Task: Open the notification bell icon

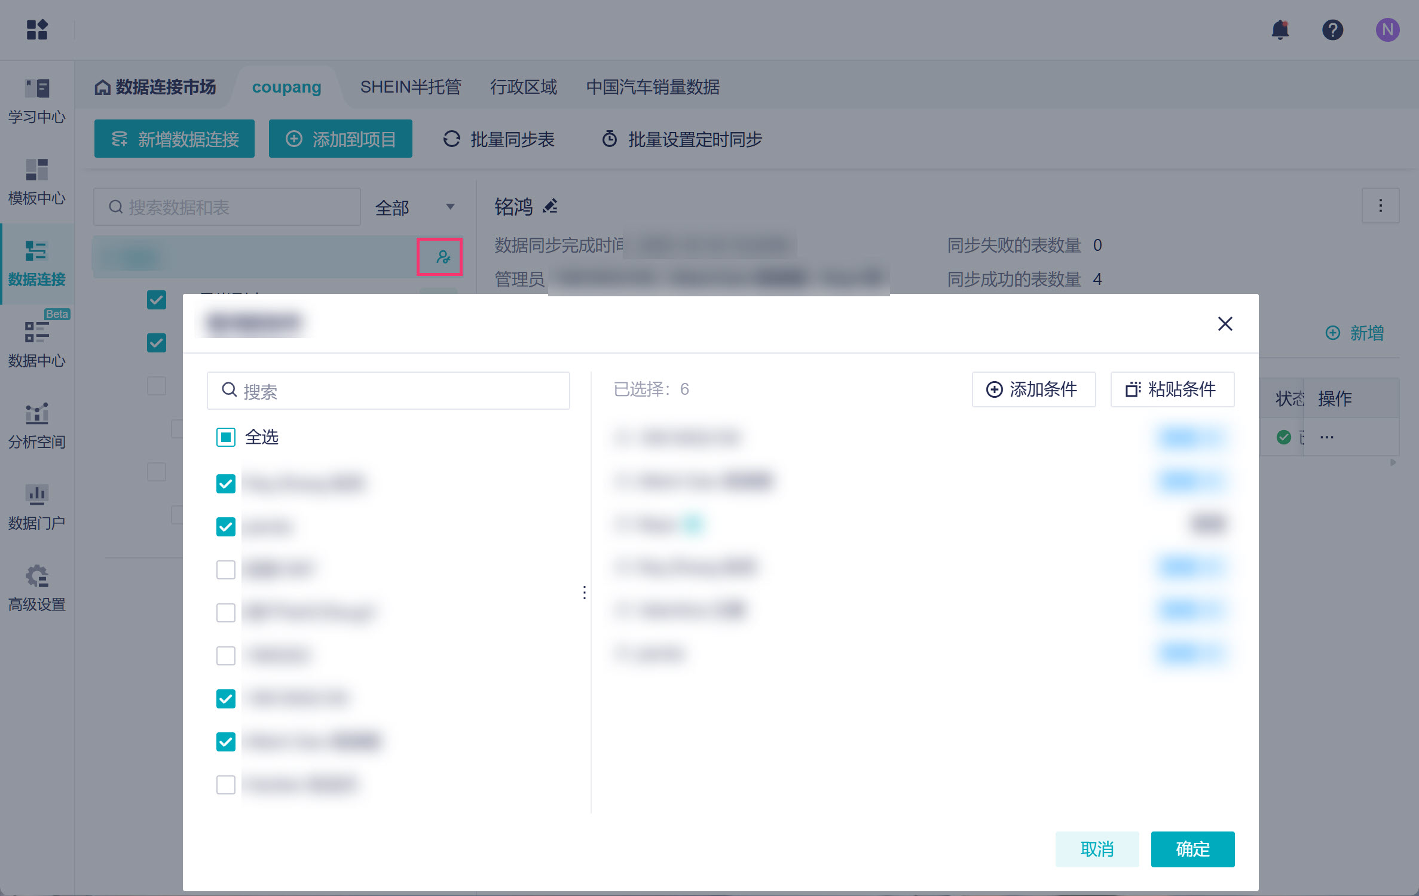Action: 1280,29
